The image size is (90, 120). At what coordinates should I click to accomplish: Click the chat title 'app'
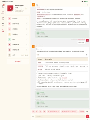tap(37, 5)
